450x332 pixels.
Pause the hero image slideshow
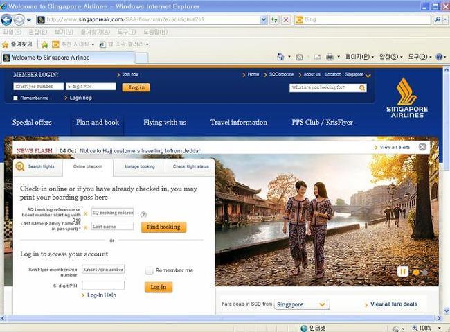pyautogui.click(x=403, y=272)
